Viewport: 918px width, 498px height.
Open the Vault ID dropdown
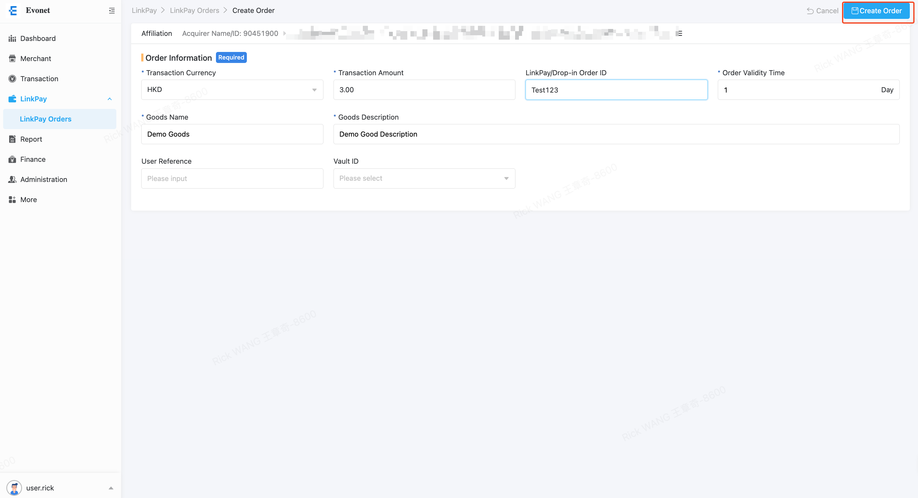(x=424, y=178)
